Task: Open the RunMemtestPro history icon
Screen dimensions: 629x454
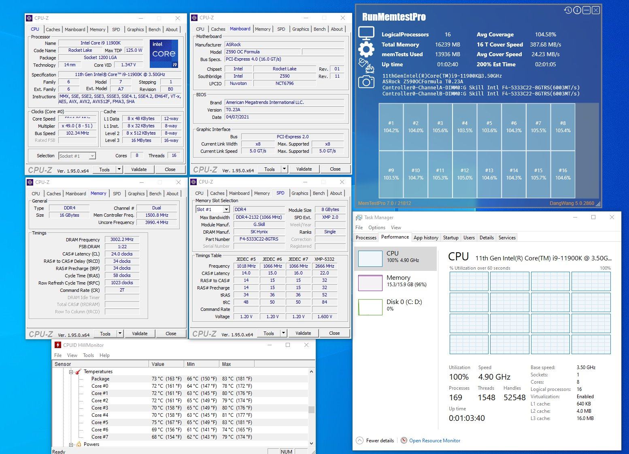Action: point(568,11)
